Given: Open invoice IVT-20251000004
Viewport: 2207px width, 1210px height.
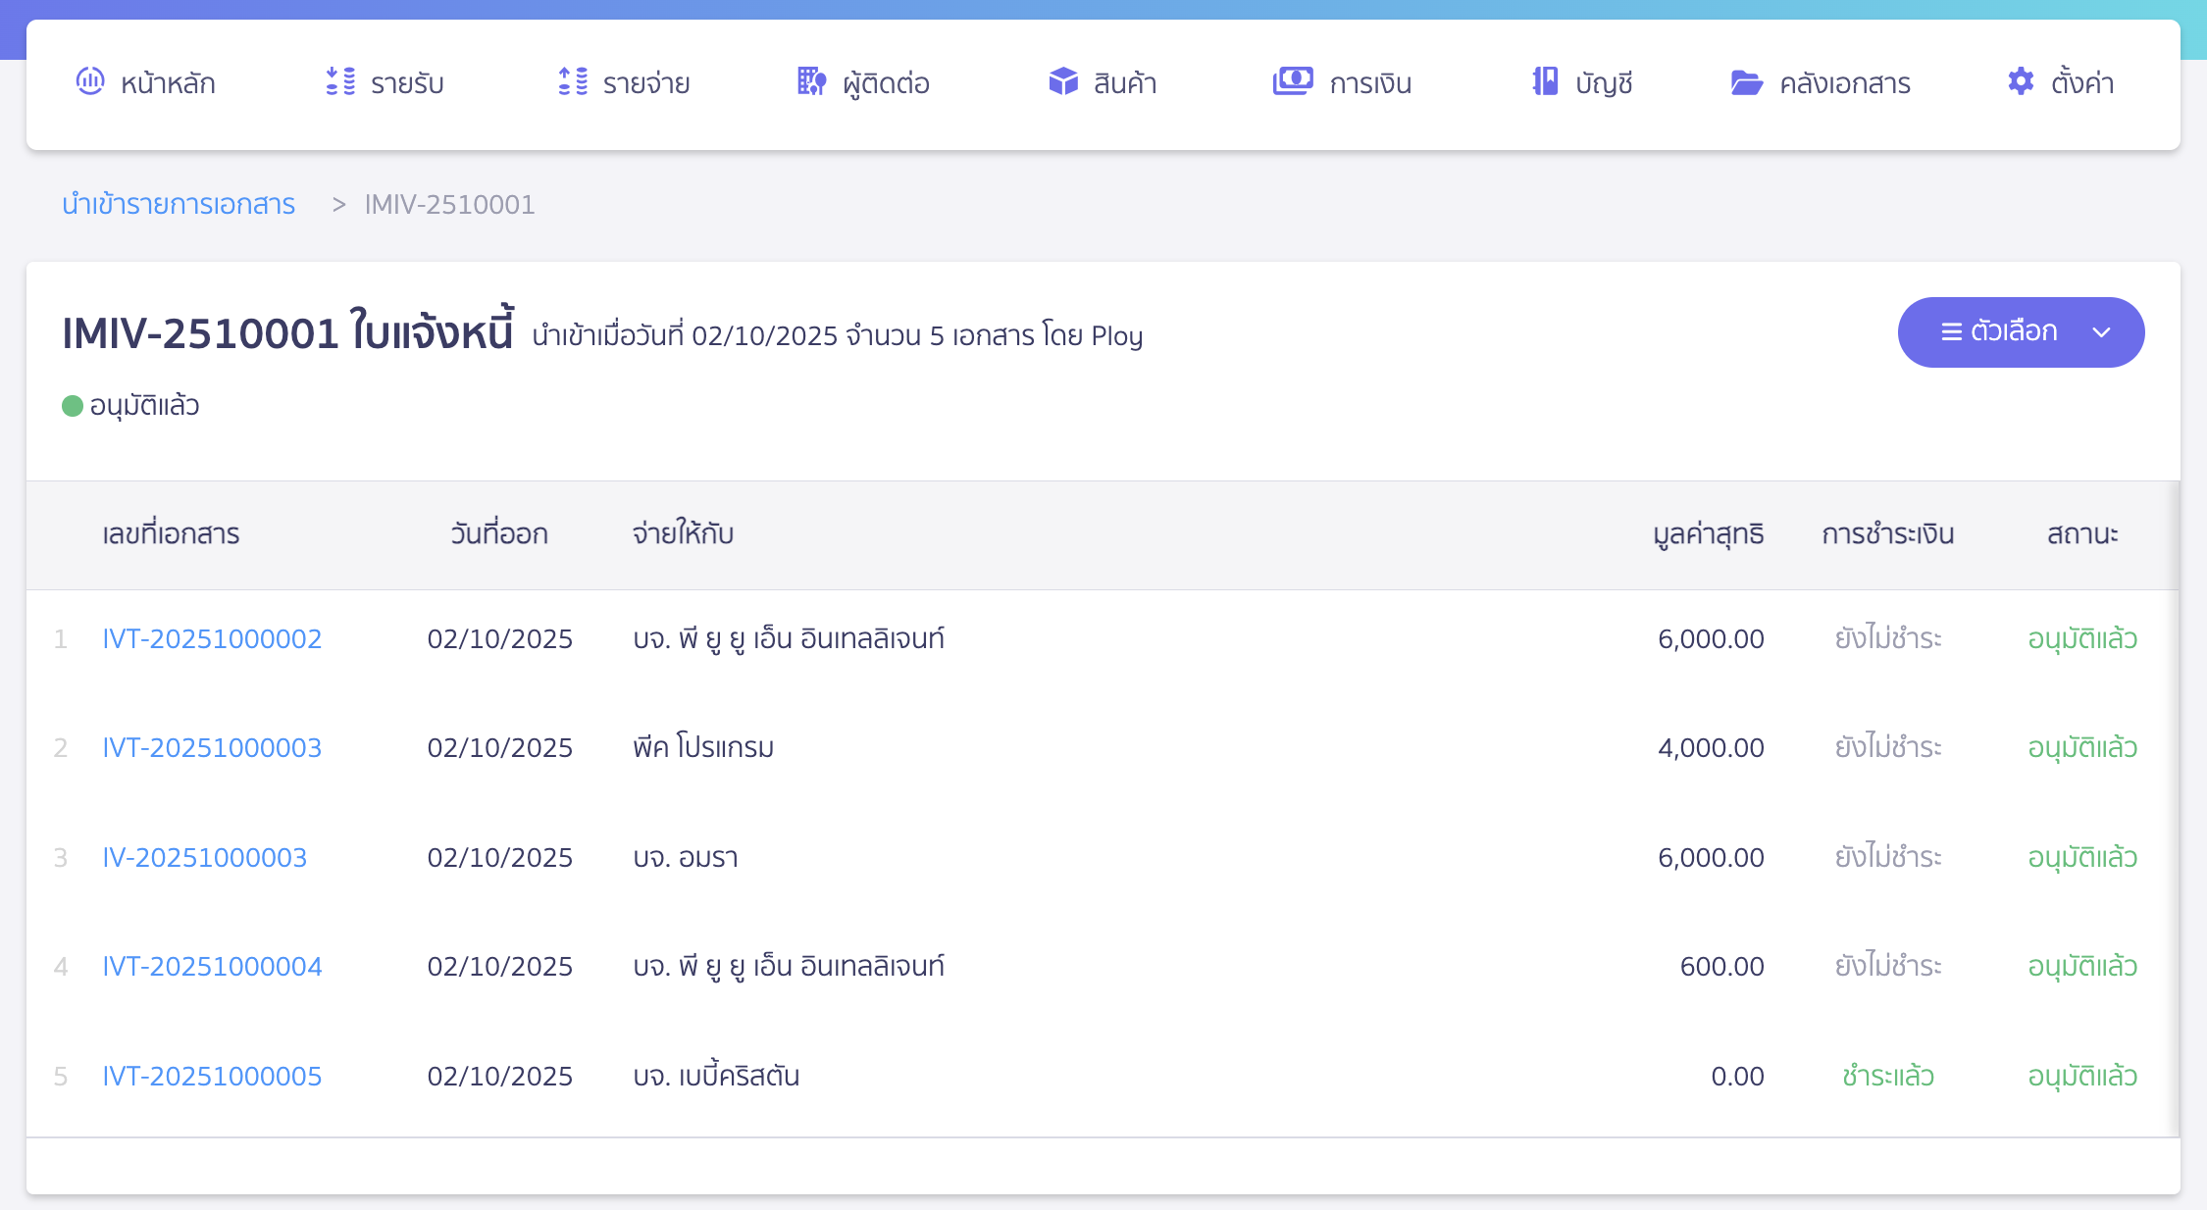Looking at the screenshot, I should click(x=212, y=966).
